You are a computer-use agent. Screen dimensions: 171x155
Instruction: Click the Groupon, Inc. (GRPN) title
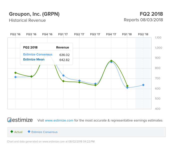[34, 14]
